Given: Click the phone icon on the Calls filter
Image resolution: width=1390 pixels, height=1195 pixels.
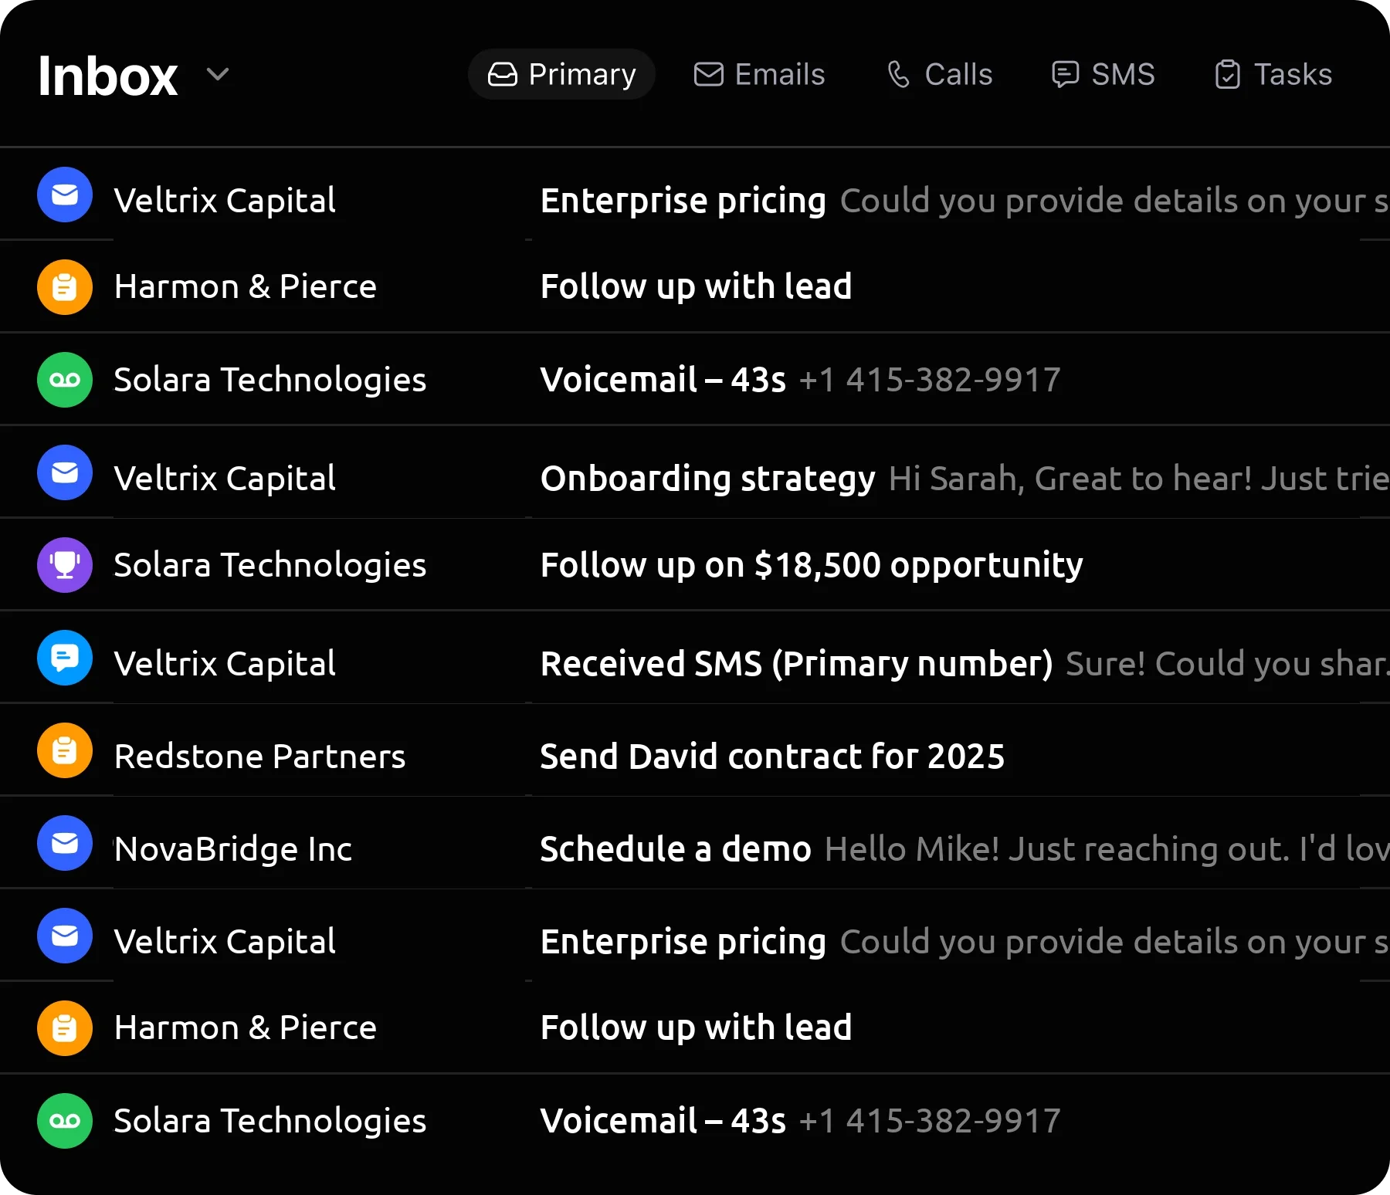Looking at the screenshot, I should coord(897,73).
